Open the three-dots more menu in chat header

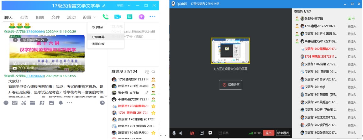tap(152, 17)
